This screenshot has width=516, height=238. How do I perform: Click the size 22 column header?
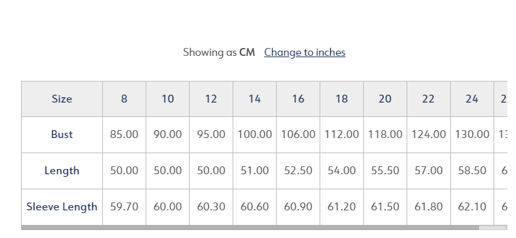[x=428, y=99]
